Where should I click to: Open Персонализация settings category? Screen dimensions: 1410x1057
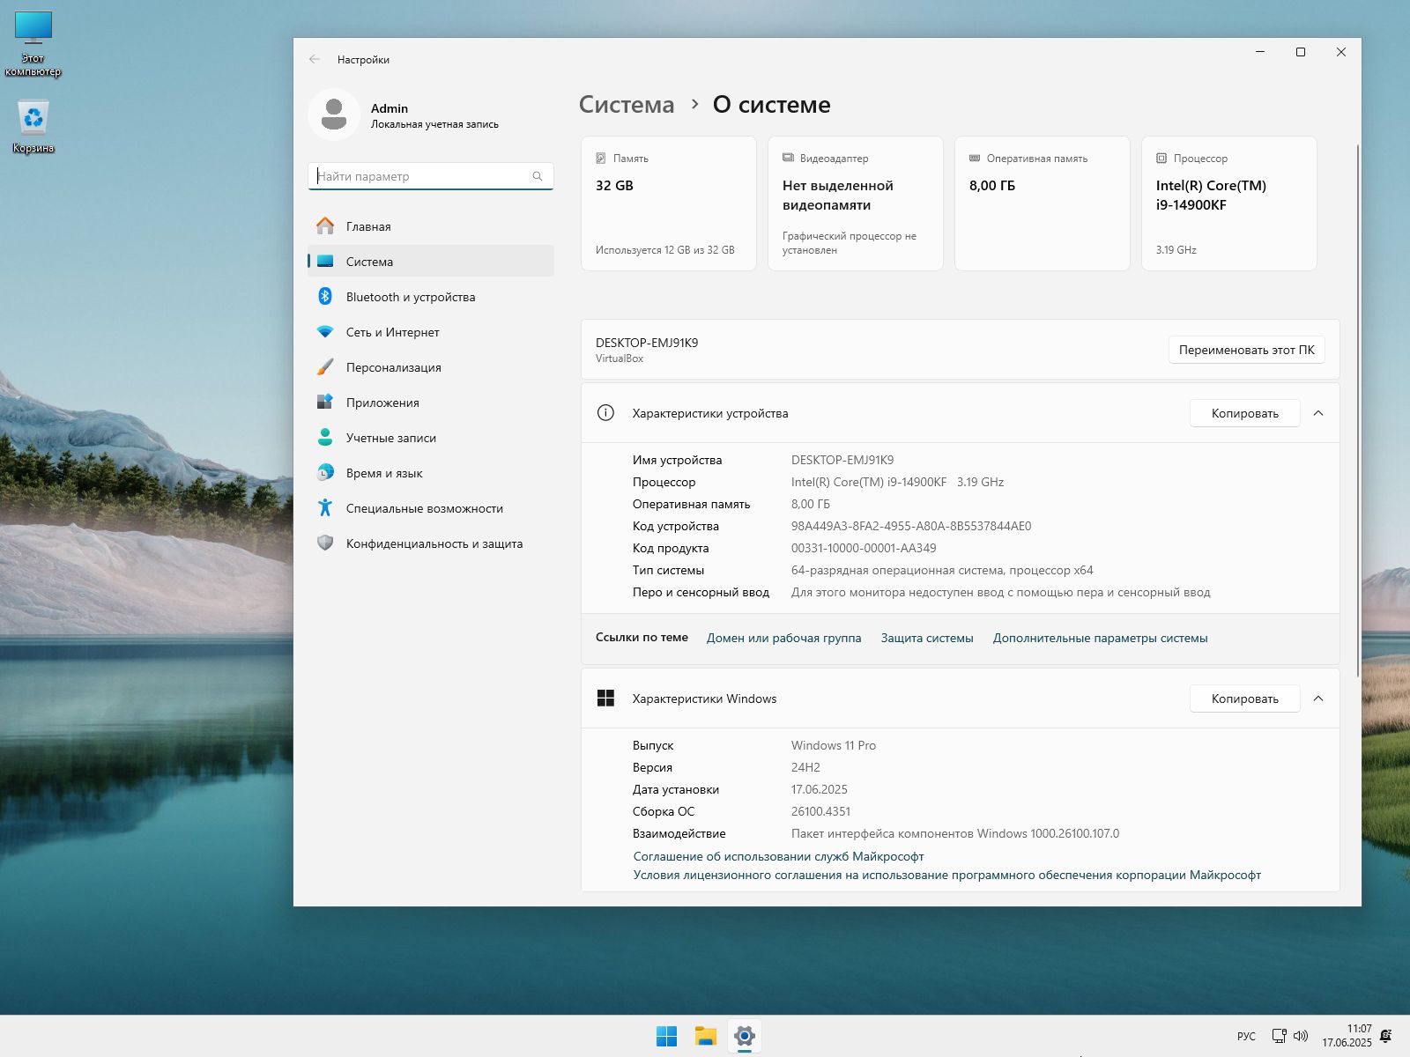[431, 367]
